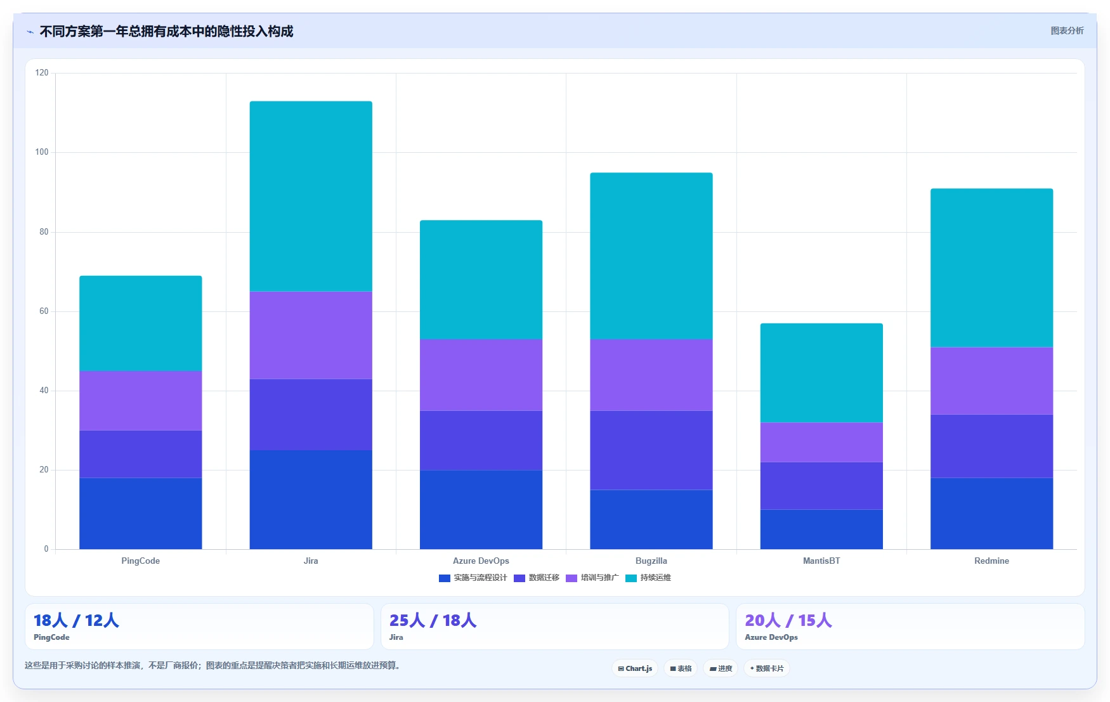The width and height of the screenshot is (1110, 702).
Task: Toggle the 持续运维 legend color box
Action: click(631, 578)
